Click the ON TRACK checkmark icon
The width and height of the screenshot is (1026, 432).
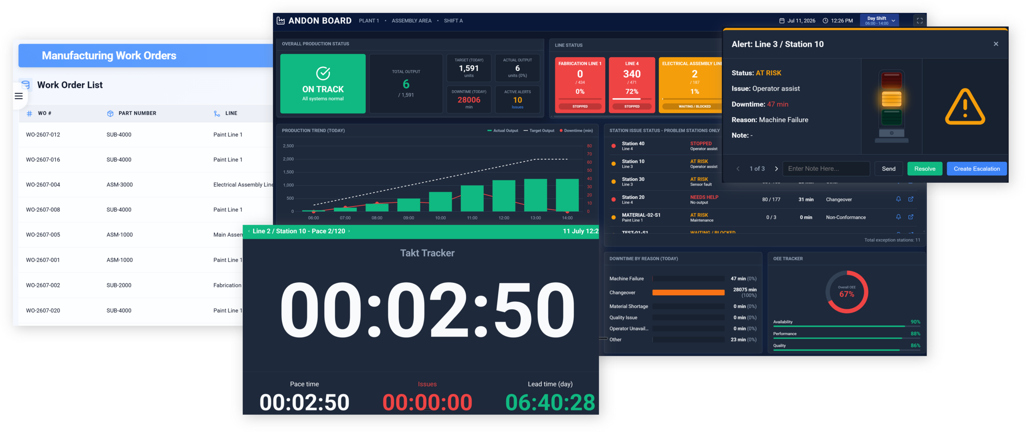point(323,73)
